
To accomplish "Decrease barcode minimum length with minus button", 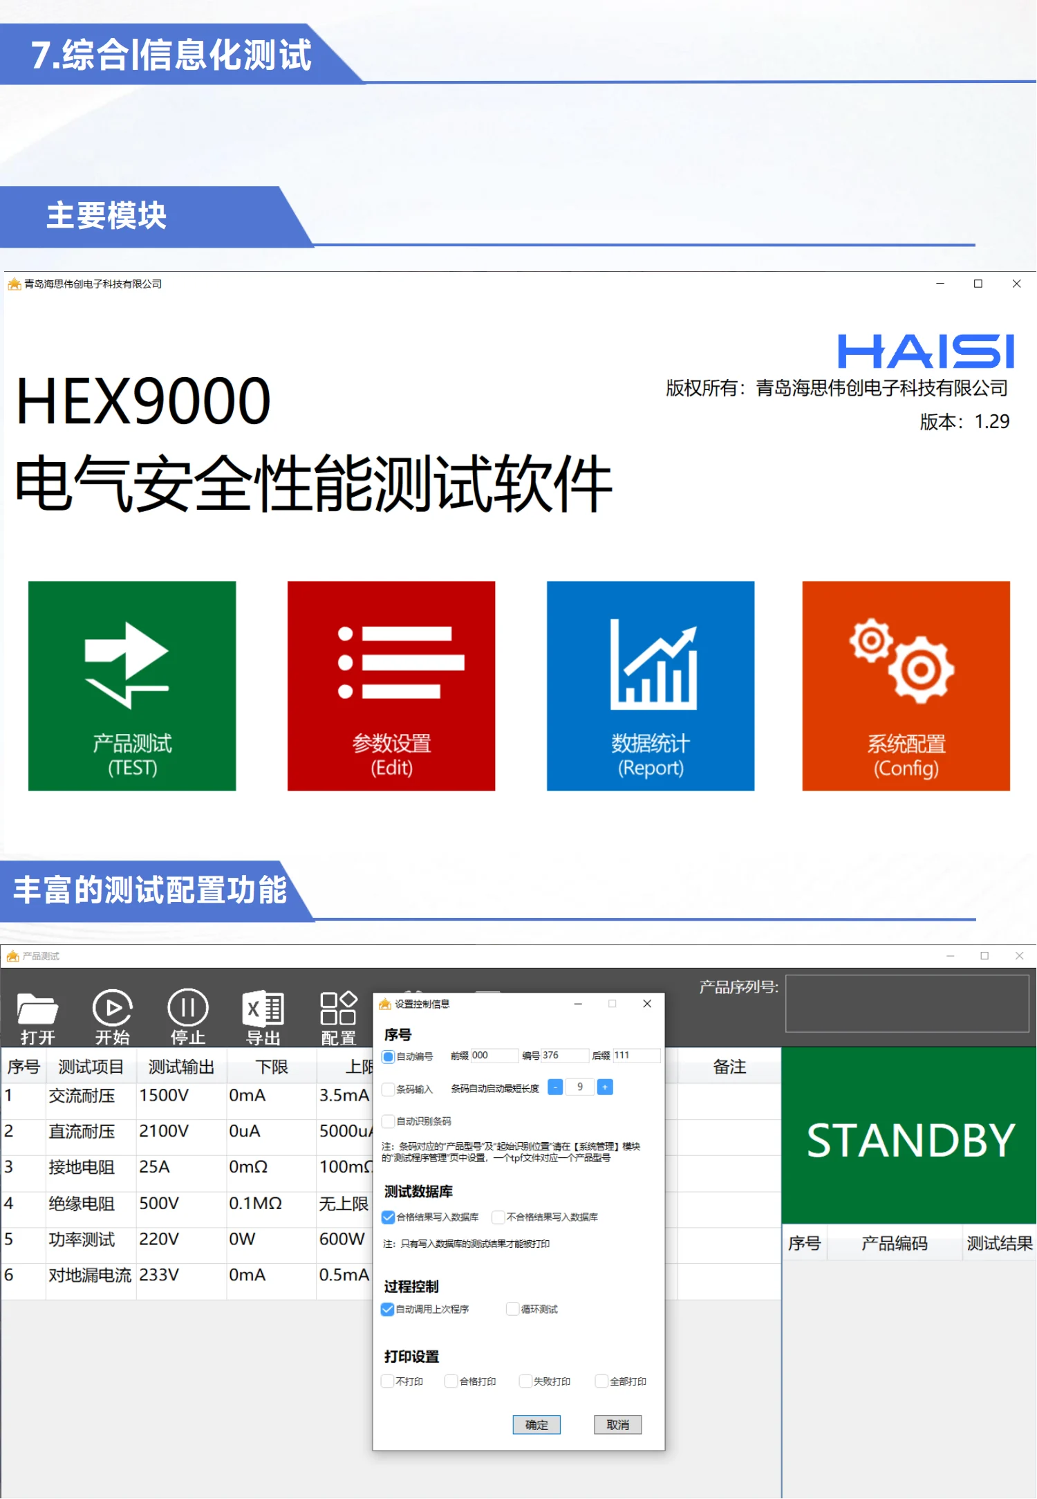I will (x=554, y=1087).
